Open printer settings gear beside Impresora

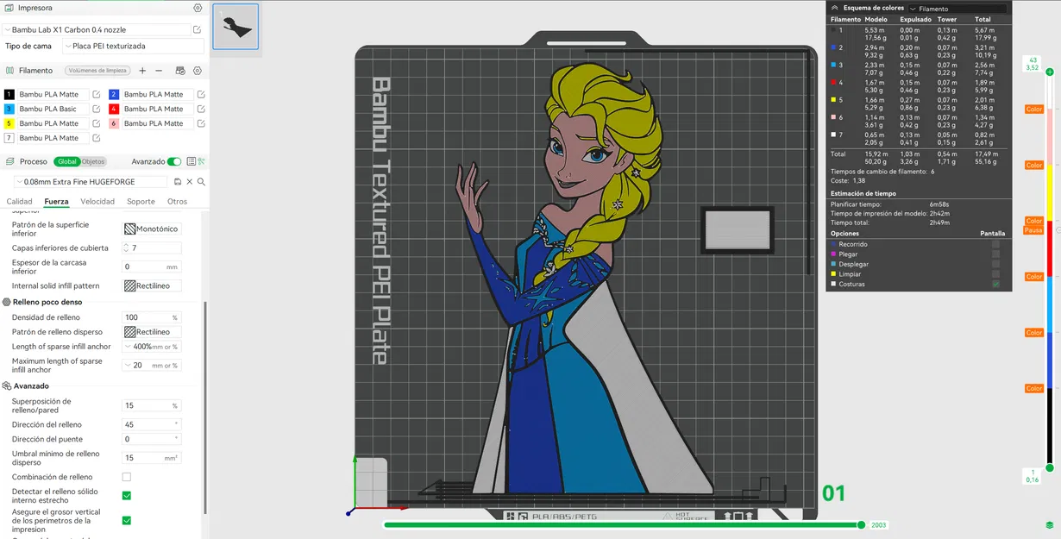(x=197, y=7)
